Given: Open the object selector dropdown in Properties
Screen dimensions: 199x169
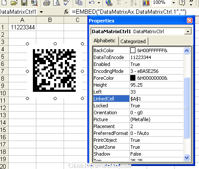Looking at the screenshot, I should pos(188,31).
